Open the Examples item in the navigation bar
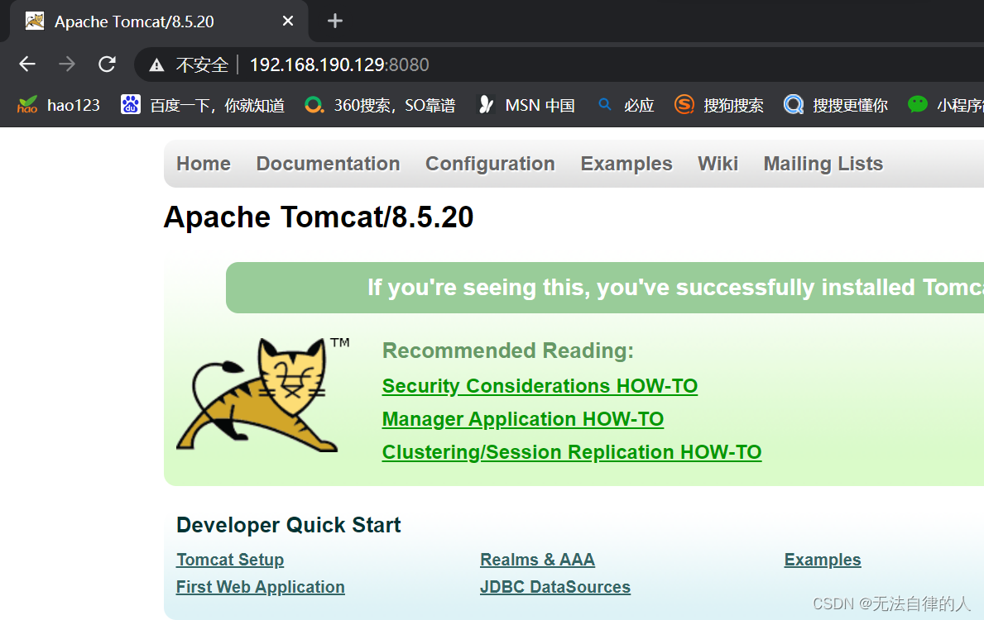984x620 pixels. click(x=626, y=164)
